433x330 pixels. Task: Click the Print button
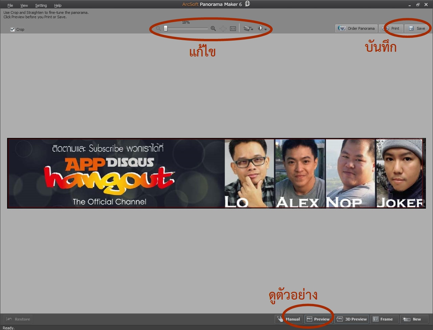pos(391,28)
